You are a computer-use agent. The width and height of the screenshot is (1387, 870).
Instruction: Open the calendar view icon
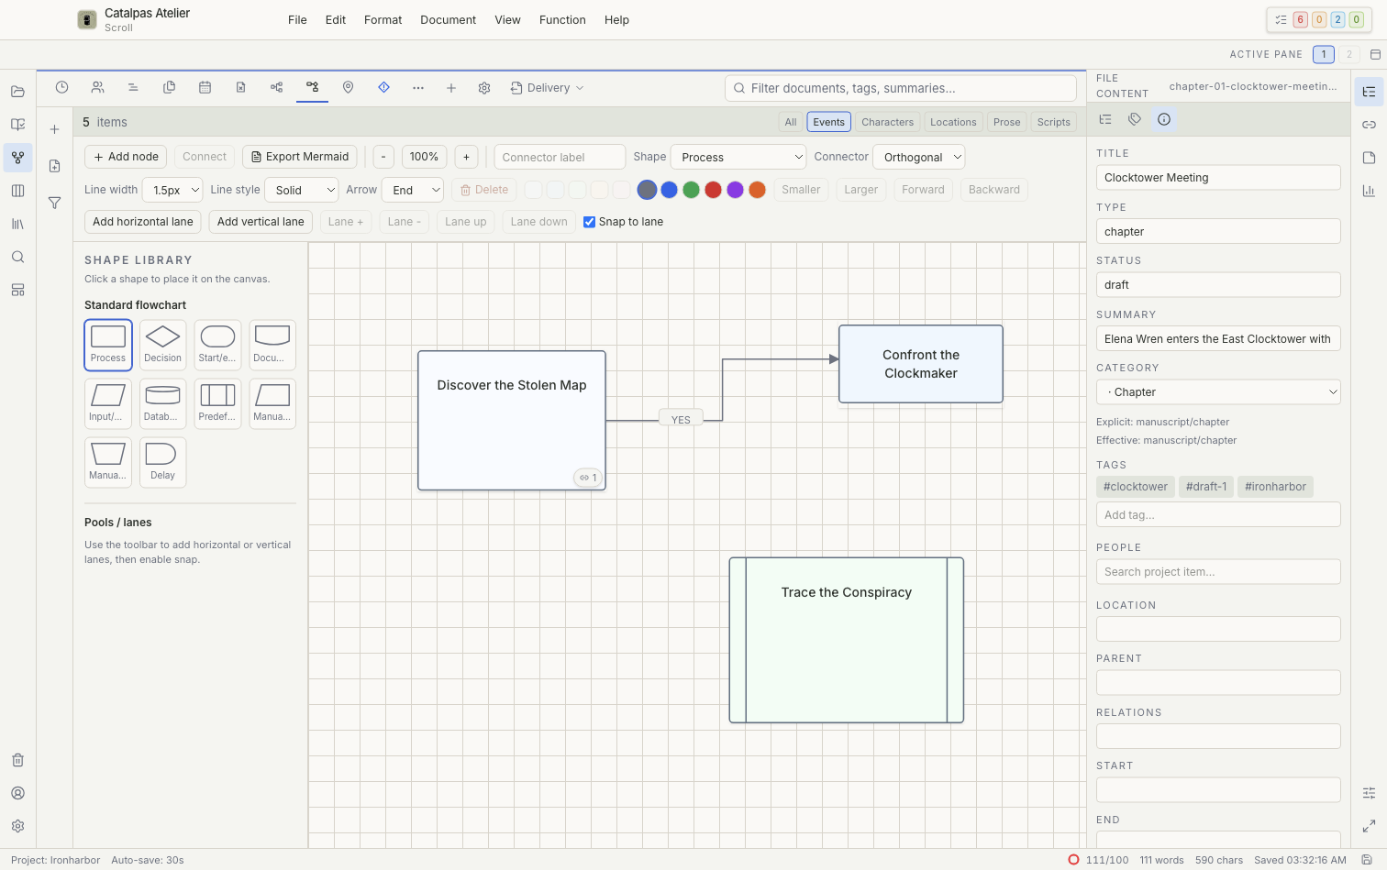point(205,88)
